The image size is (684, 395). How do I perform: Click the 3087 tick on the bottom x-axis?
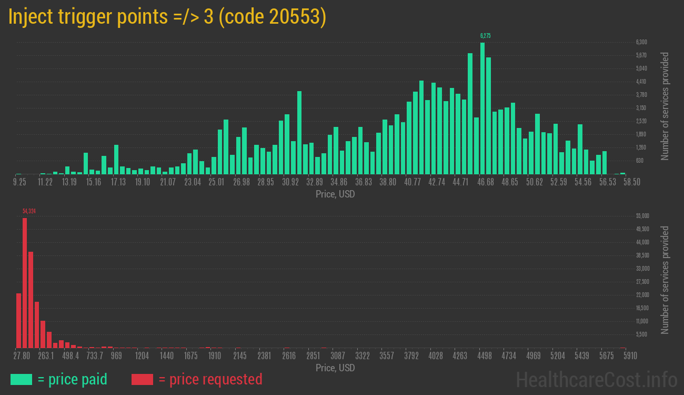tap(337, 356)
